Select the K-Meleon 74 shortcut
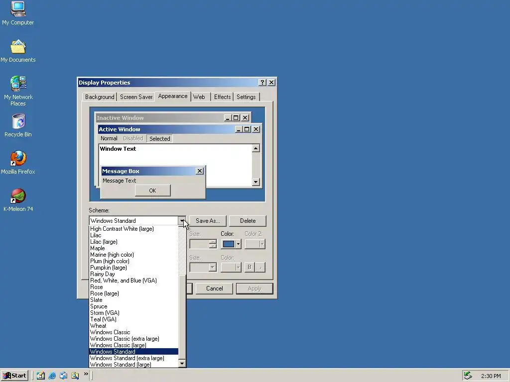510x382 pixels. (x=18, y=200)
